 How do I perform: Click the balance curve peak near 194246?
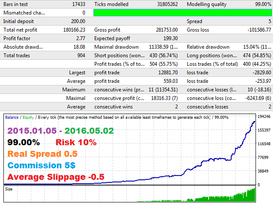pos(254,122)
